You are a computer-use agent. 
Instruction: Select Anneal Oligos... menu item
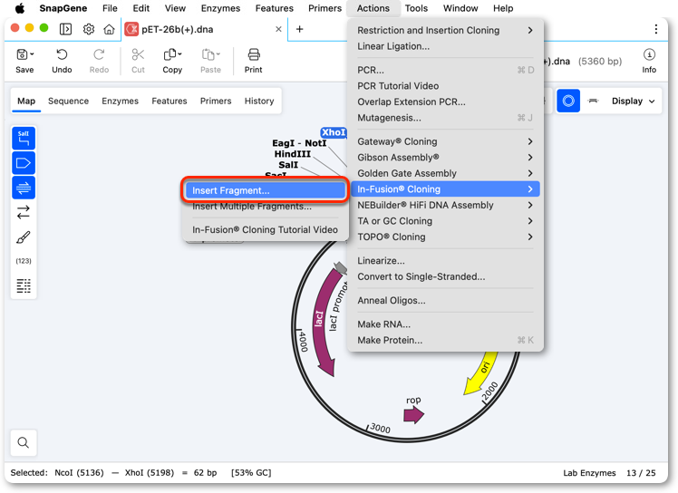(x=445, y=301)
